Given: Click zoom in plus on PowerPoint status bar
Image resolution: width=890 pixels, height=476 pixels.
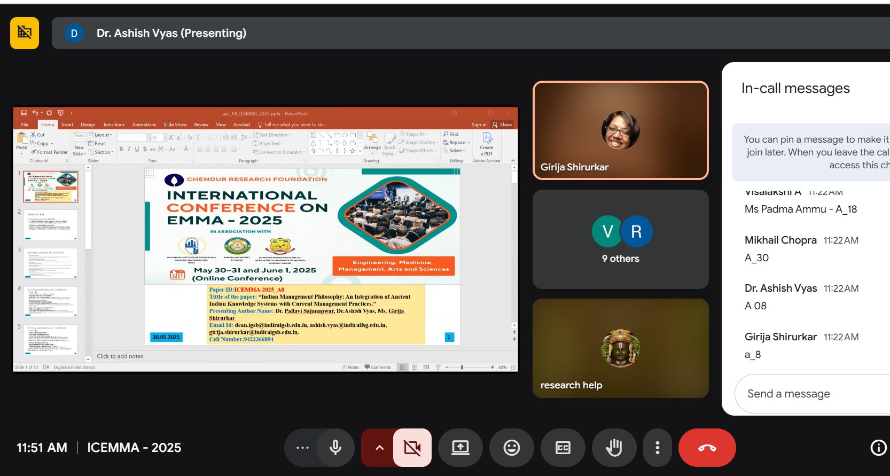Looking at the screenshot, I should [492, 367].
